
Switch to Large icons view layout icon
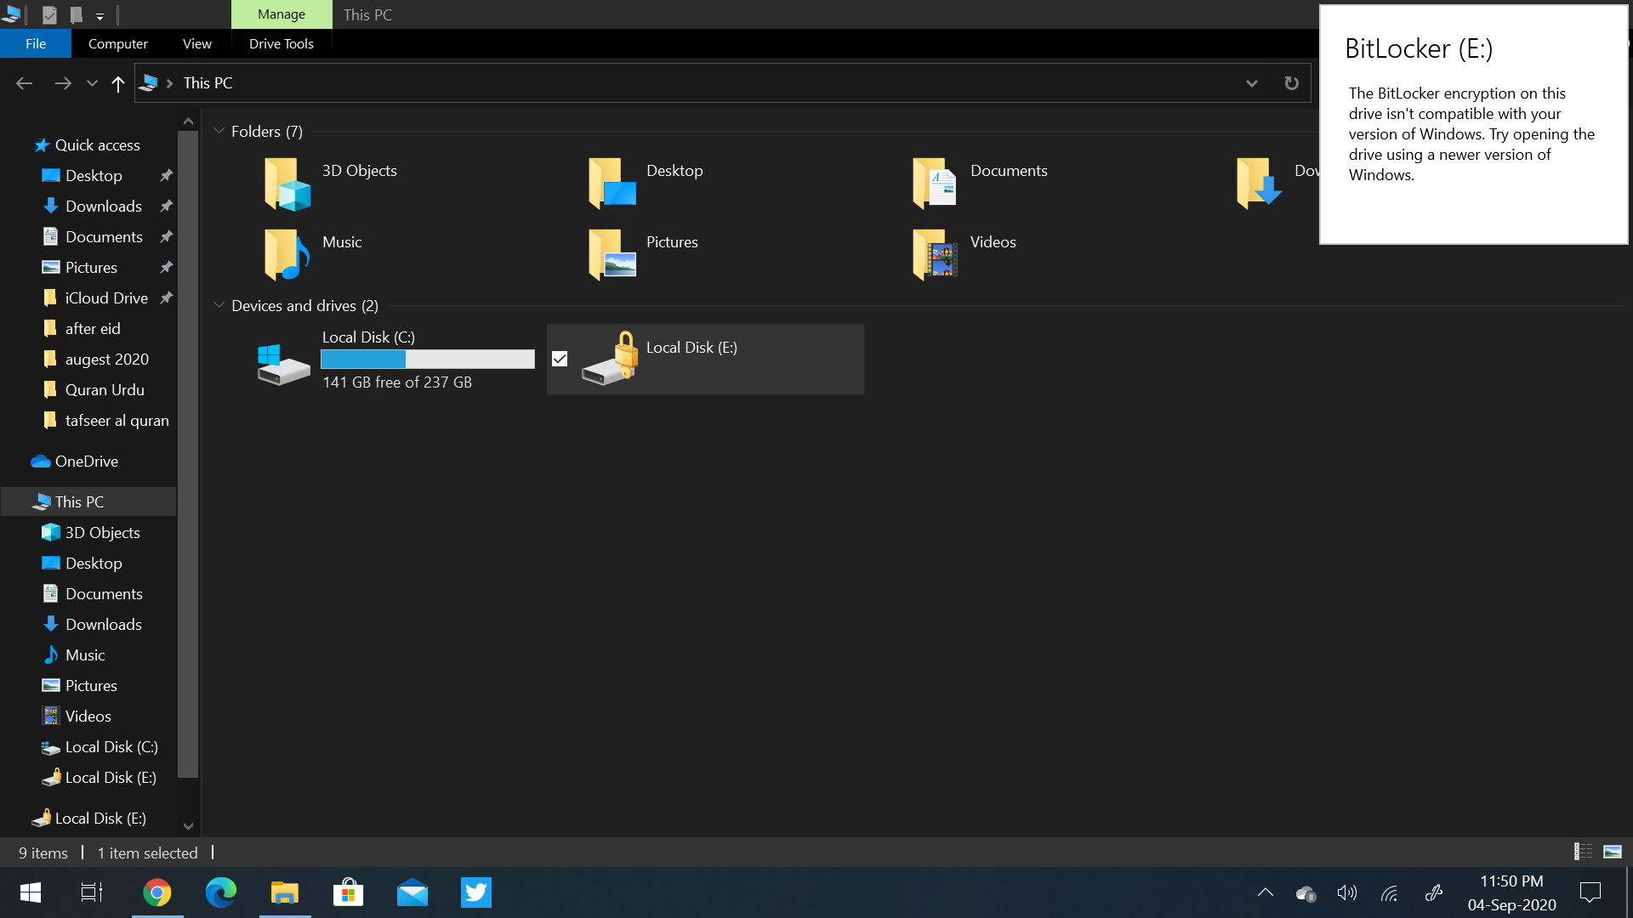pyautogui.click(x=1613, y=851)
